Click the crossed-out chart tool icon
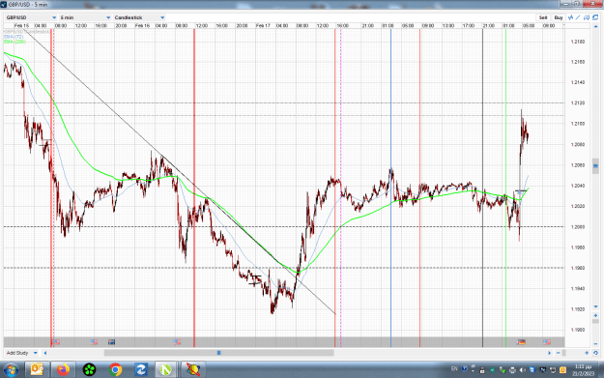Viewport: 604px width, 378px height. (x=587, y=17)
